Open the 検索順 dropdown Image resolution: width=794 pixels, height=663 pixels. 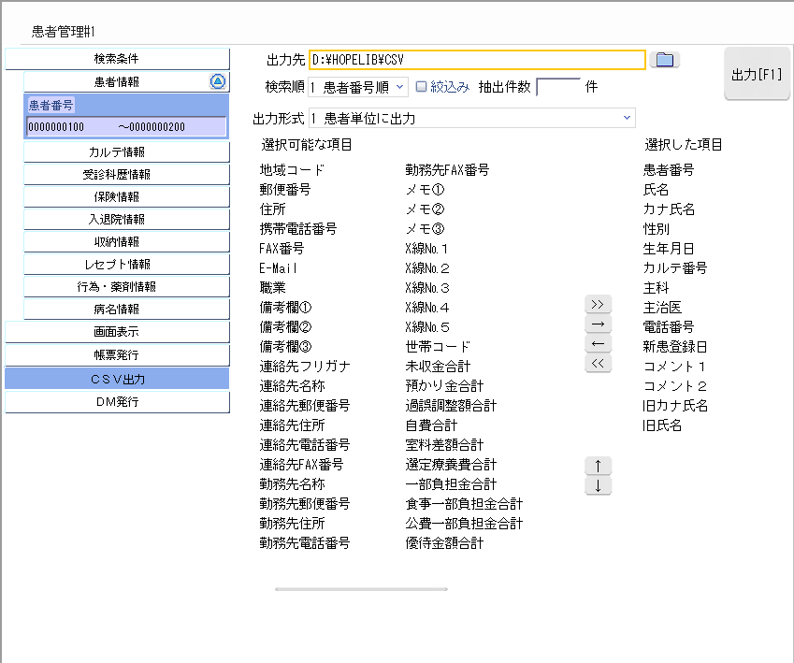click(358, 87)
